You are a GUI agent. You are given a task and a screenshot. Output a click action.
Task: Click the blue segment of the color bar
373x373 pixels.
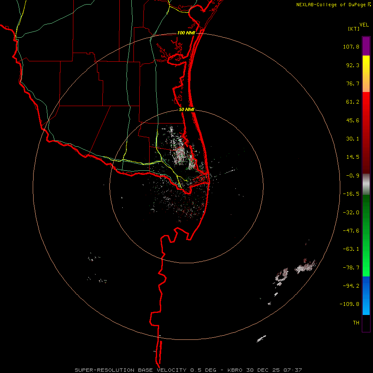pyautogui.click(x=366, y=295)
